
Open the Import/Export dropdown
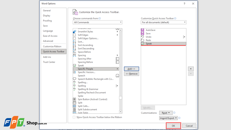(168, 118)
